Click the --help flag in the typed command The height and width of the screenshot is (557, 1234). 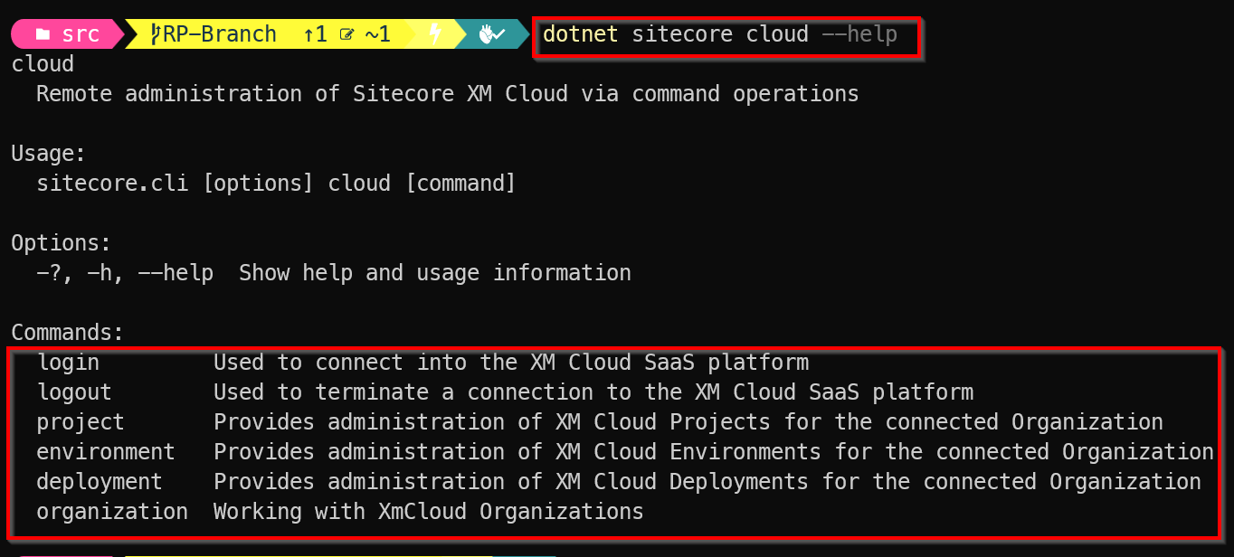(x=859, y=35)
